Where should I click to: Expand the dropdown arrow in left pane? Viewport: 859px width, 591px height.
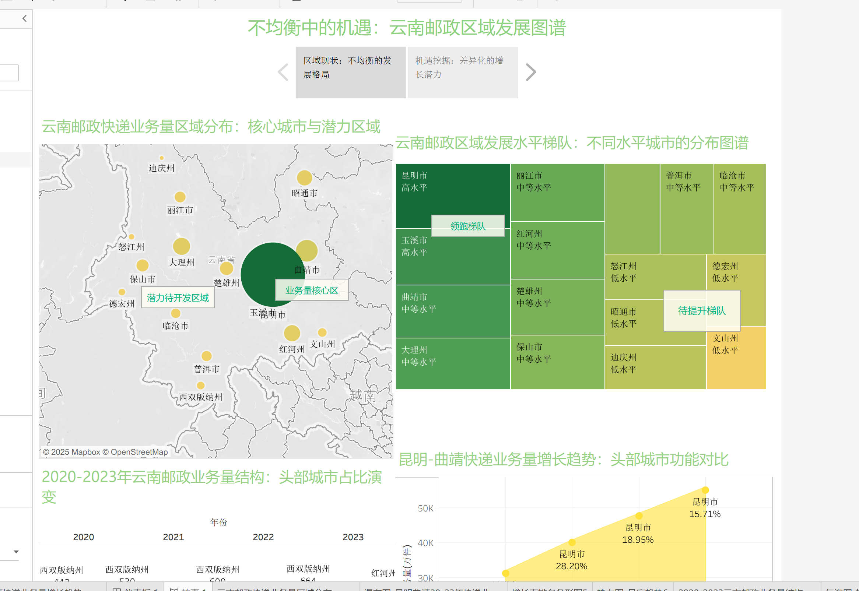coord(16,552)
